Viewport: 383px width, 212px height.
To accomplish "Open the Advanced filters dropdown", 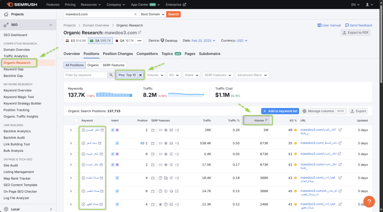I will point(252,75).
